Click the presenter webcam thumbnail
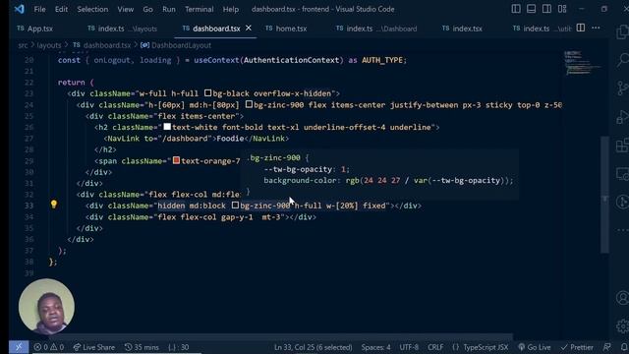Screen dimensions: 629x354 click(x=46, y=307)
